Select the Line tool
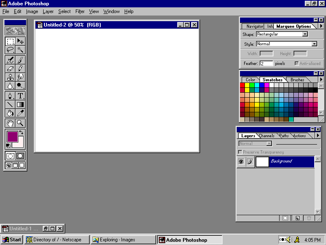326x245 pixels. [x=10, y=105]
